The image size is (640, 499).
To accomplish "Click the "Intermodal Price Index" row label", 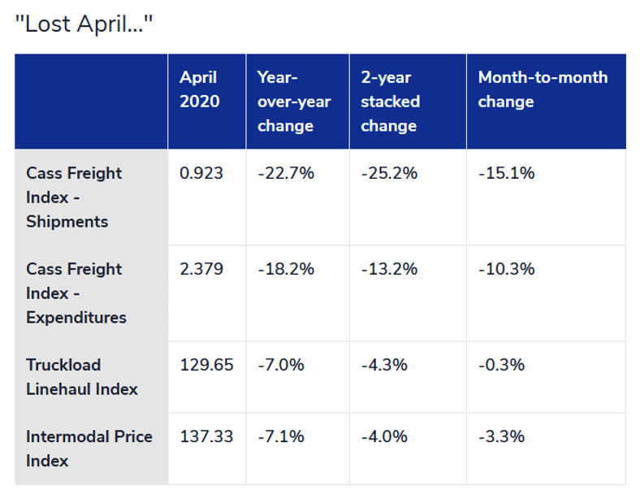I will click(x=89, y=449).
